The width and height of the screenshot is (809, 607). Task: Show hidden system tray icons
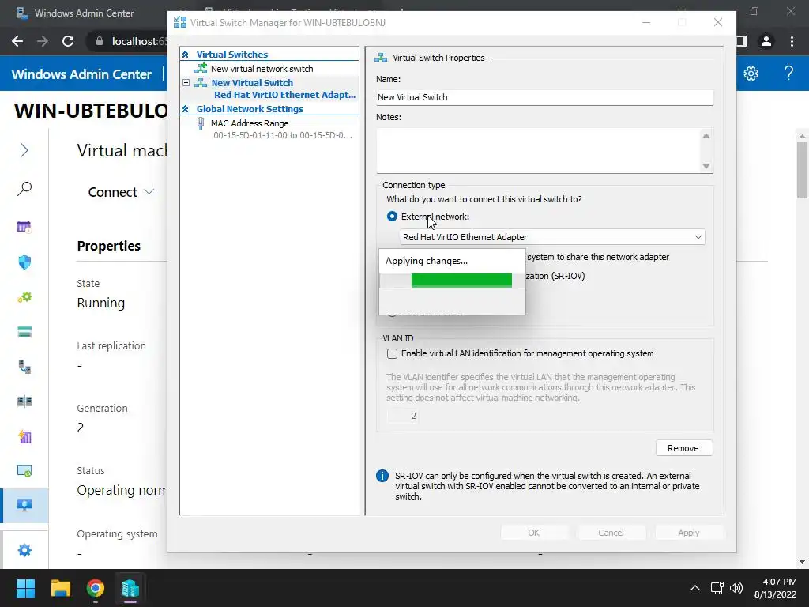click(x=695, y=588)
